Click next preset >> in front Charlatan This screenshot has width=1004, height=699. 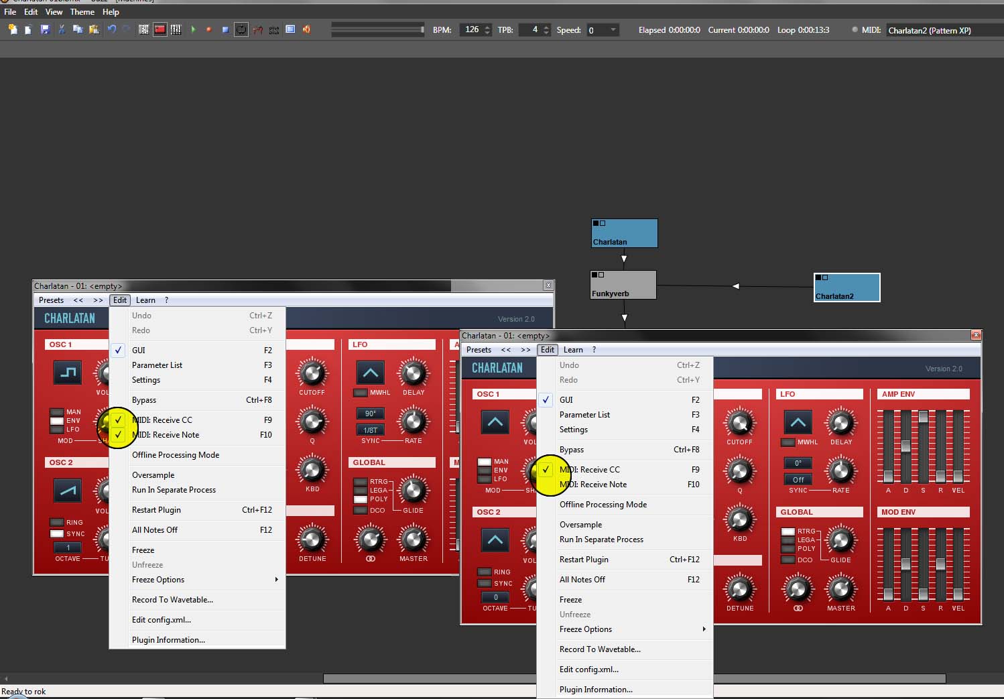point(525,350)
